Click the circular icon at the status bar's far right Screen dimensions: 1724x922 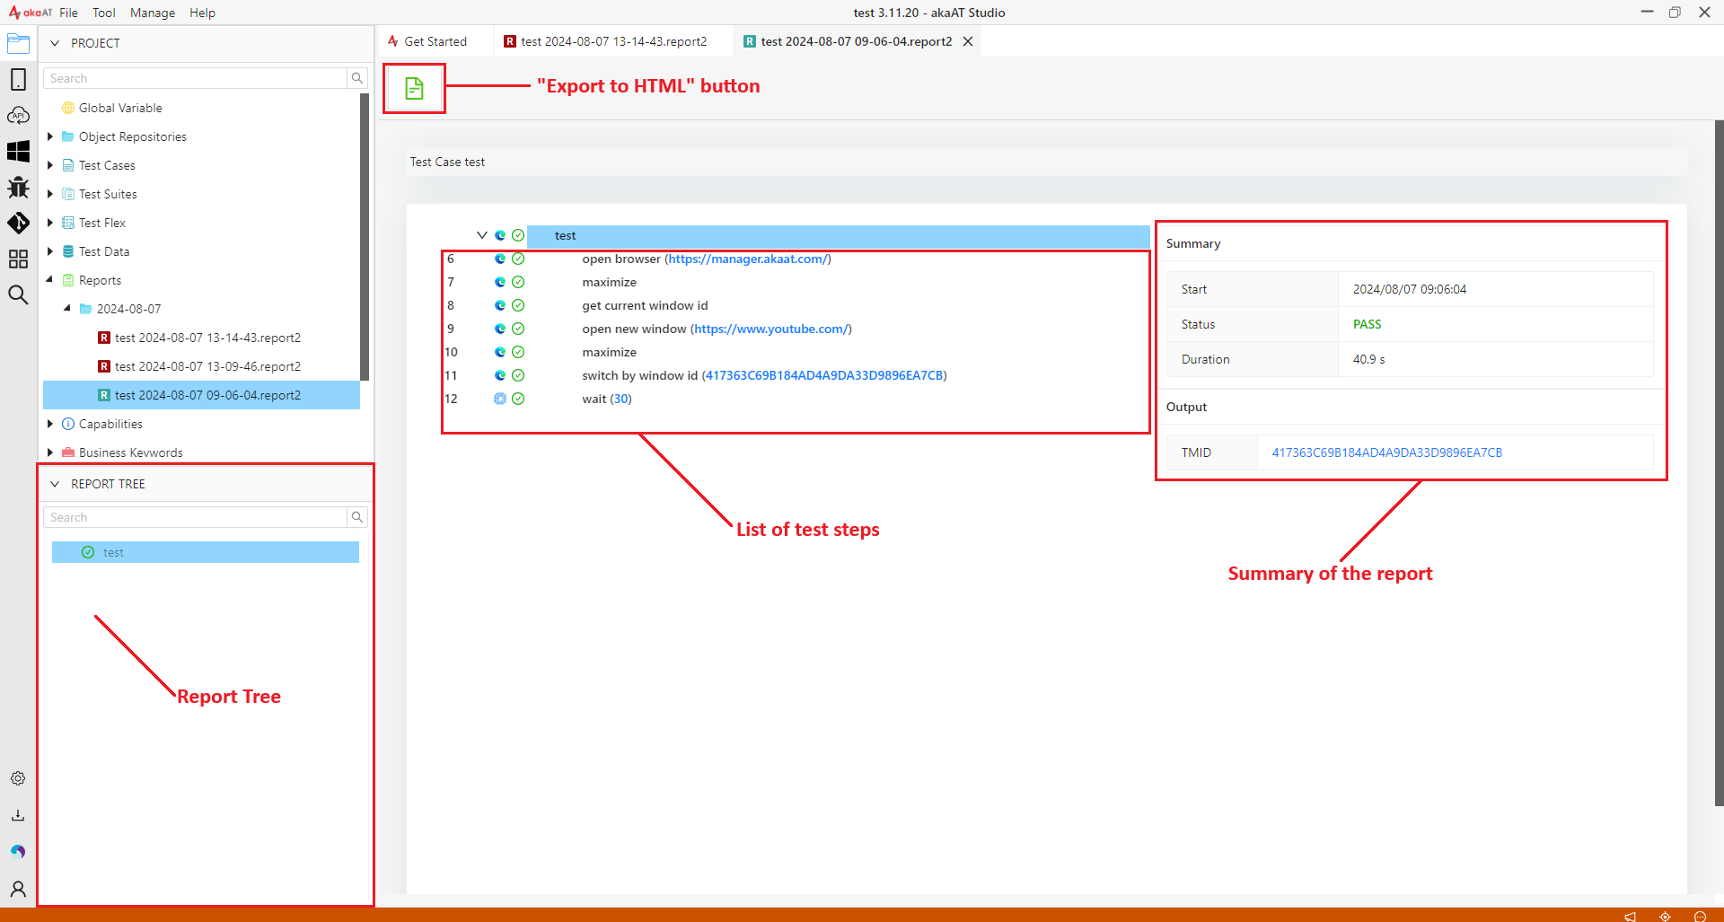[x=1700, y=916]
